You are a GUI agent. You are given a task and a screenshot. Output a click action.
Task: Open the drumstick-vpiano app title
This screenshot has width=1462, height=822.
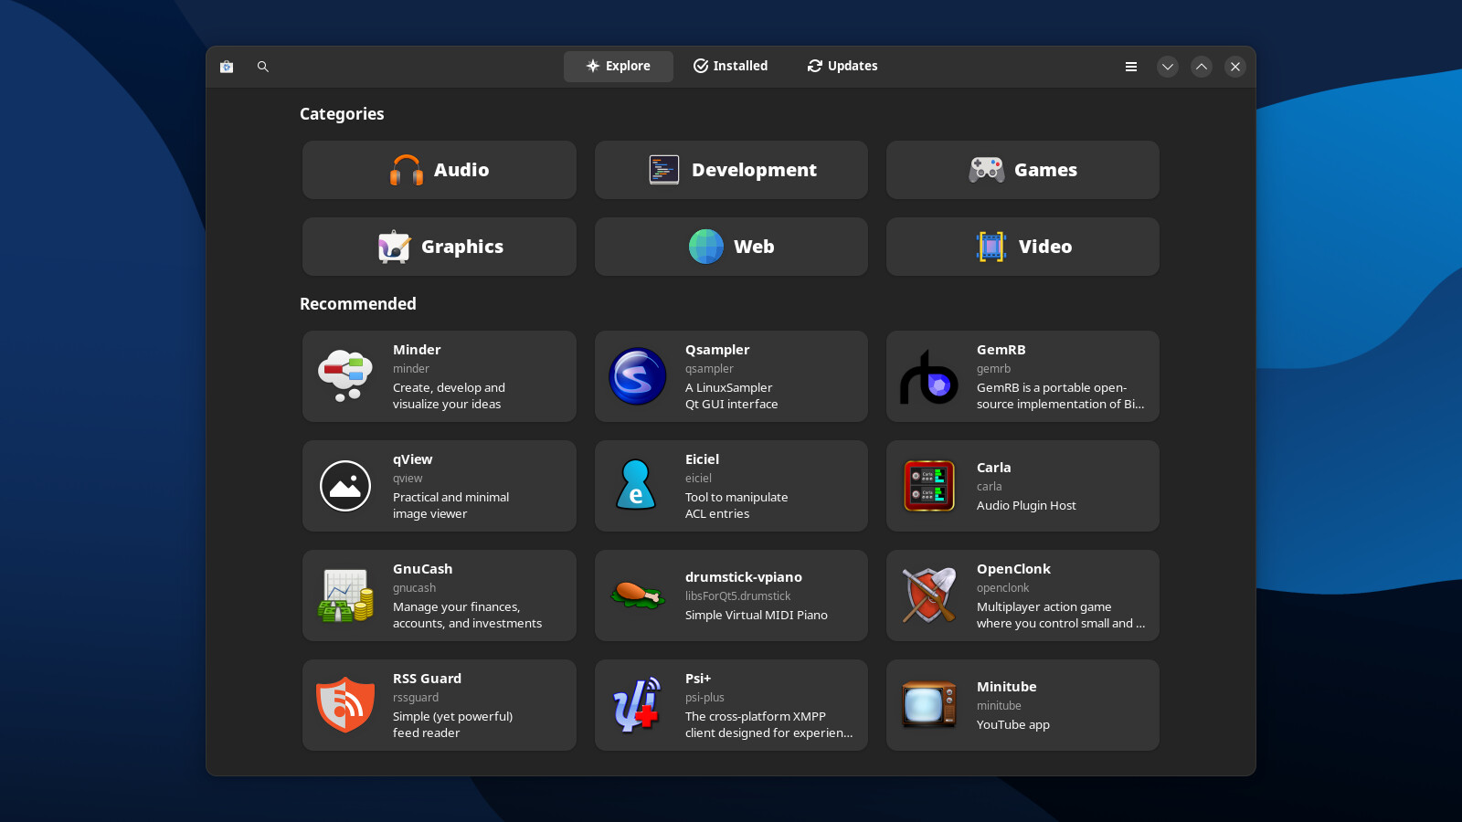click(x=744, y=577)
